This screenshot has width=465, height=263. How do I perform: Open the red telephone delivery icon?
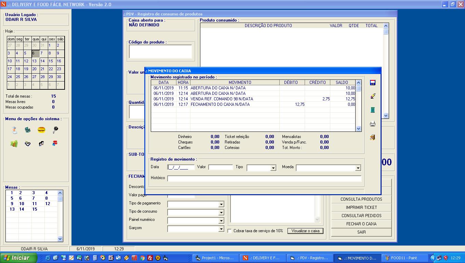tap(55, 143)
